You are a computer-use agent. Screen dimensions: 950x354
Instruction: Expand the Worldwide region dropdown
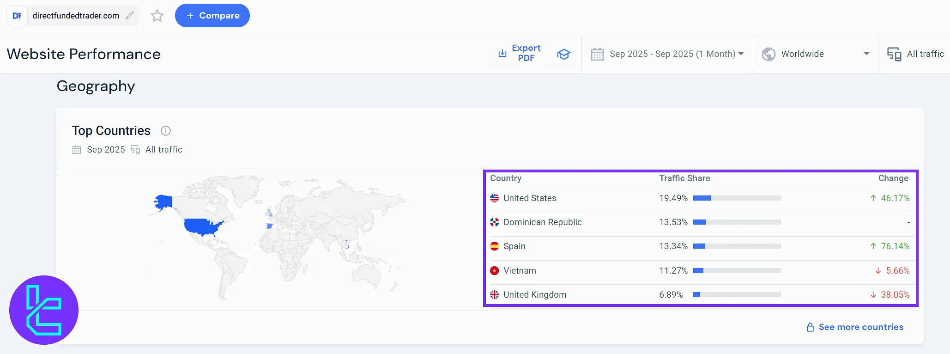coord(816,54)
